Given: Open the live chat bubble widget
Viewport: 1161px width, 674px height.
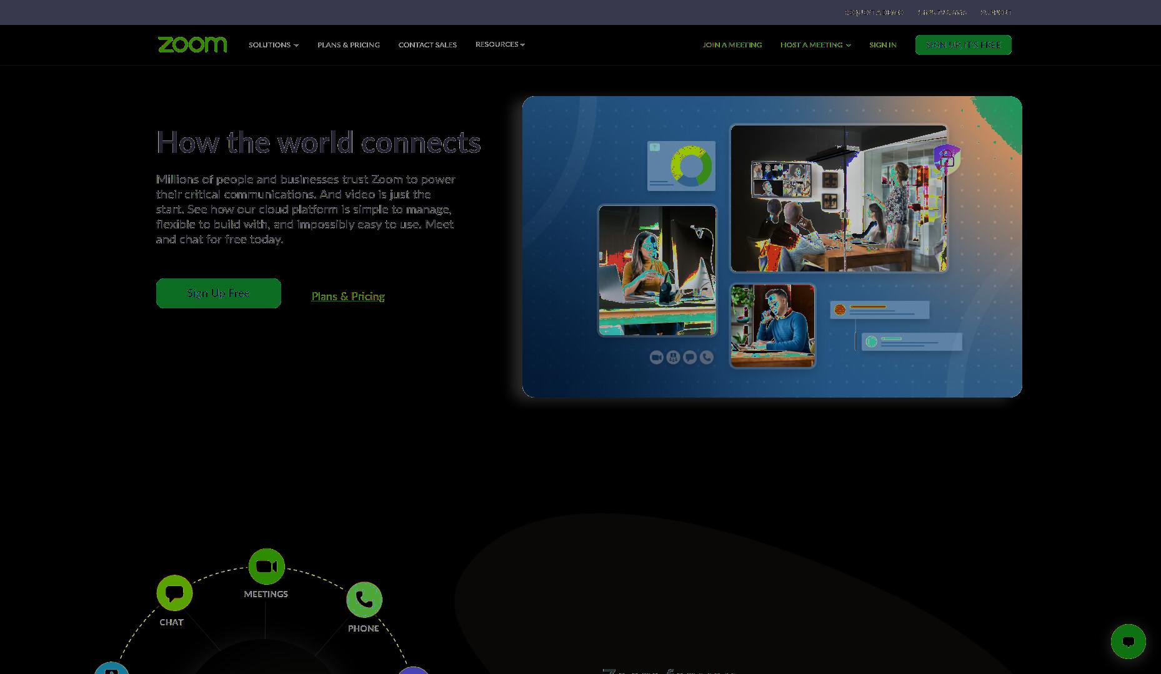Looking at the screenshot, I should click(x=1129, y=642).
